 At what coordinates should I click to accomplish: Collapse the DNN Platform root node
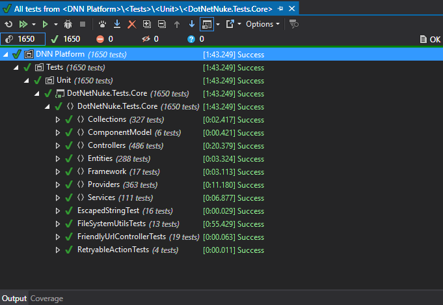pyautogui.click(x=5, y=54)
